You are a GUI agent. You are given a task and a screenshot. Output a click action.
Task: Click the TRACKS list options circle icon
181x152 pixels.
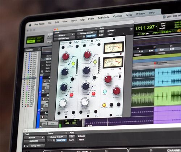click(39, 49)
